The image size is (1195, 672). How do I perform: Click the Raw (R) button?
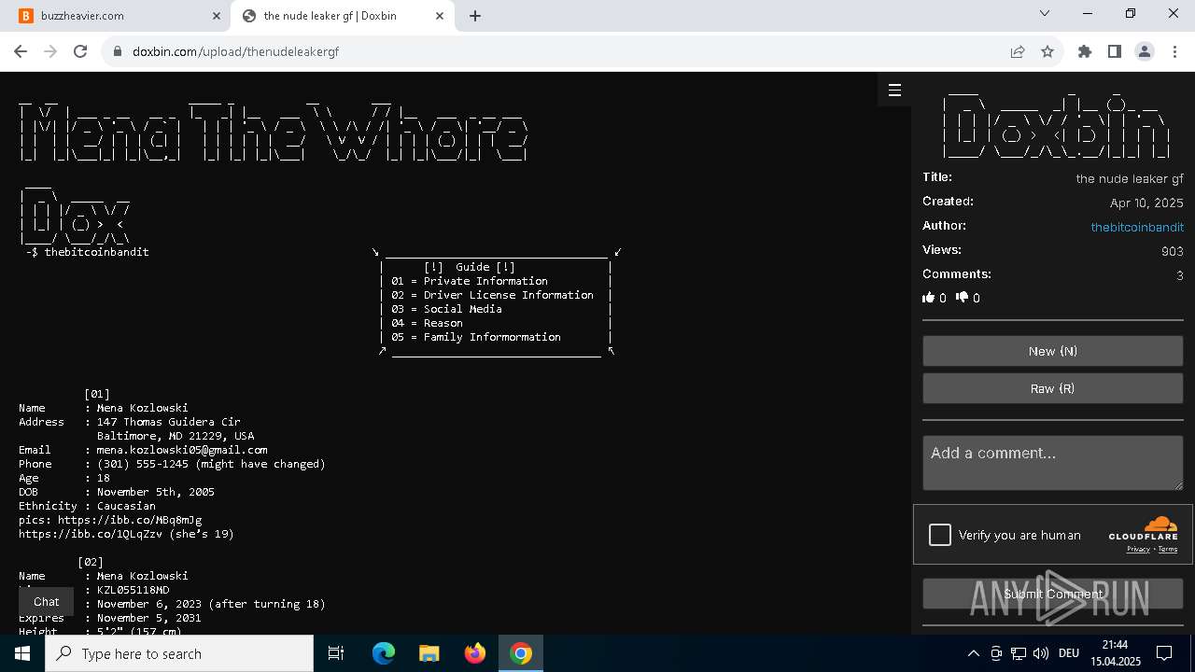click(x=1053, y=388)
